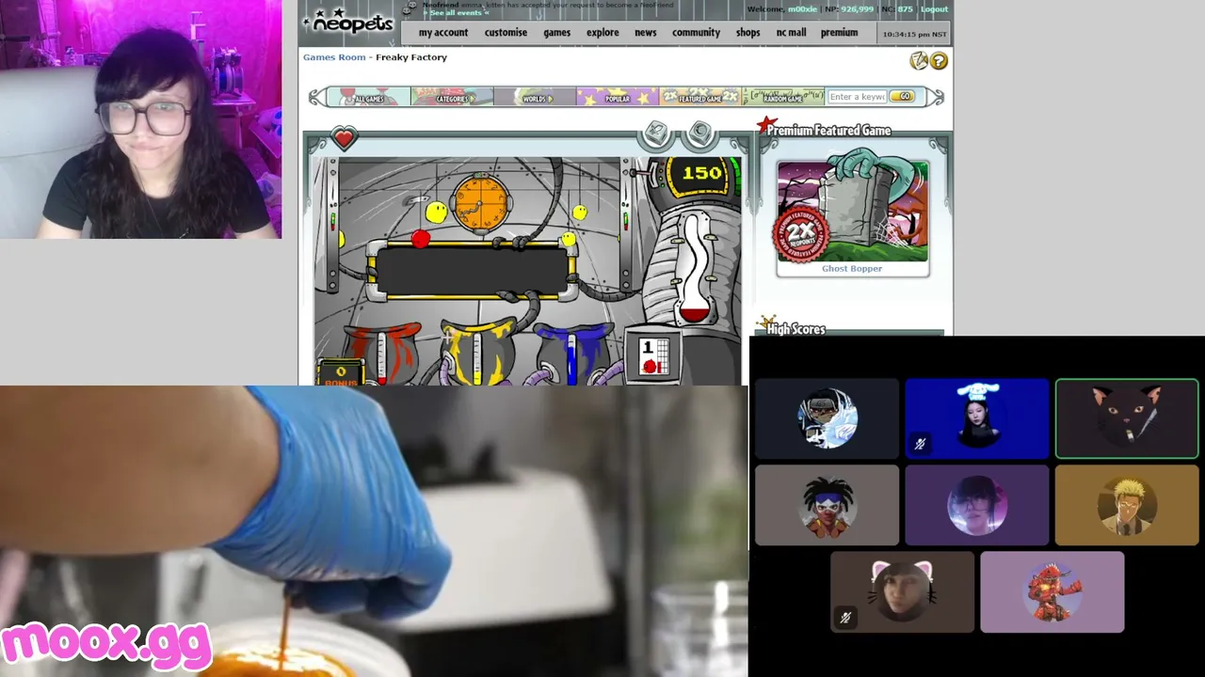The width and height of the screenshot is (1205, 677).
Task: Select the blue Cinnamoroll-hat avatar call tile
Action: pyautogui.click(x=977, y=418)
